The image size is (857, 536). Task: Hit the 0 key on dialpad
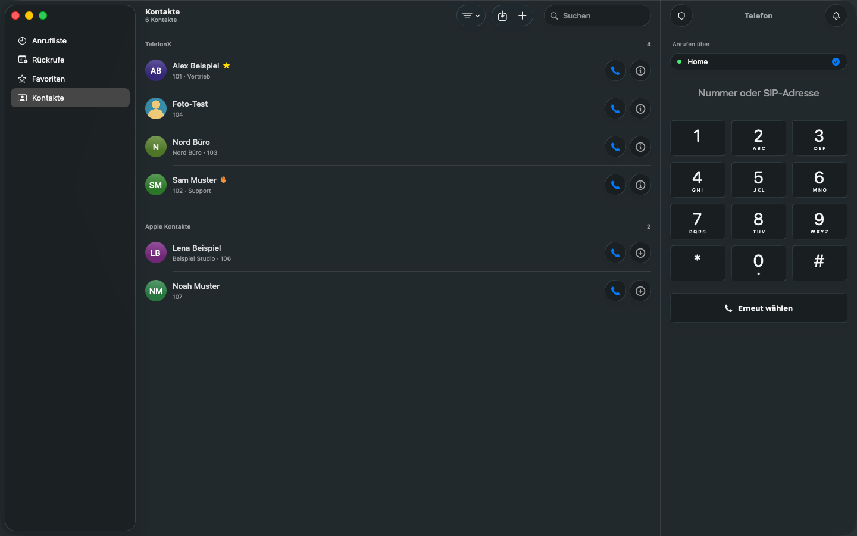(x=759, y=263)
